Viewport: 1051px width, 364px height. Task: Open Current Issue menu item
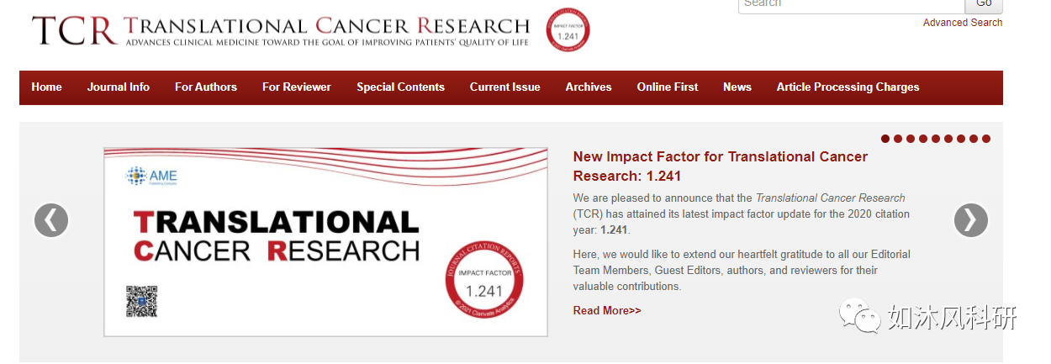[505, 87]
